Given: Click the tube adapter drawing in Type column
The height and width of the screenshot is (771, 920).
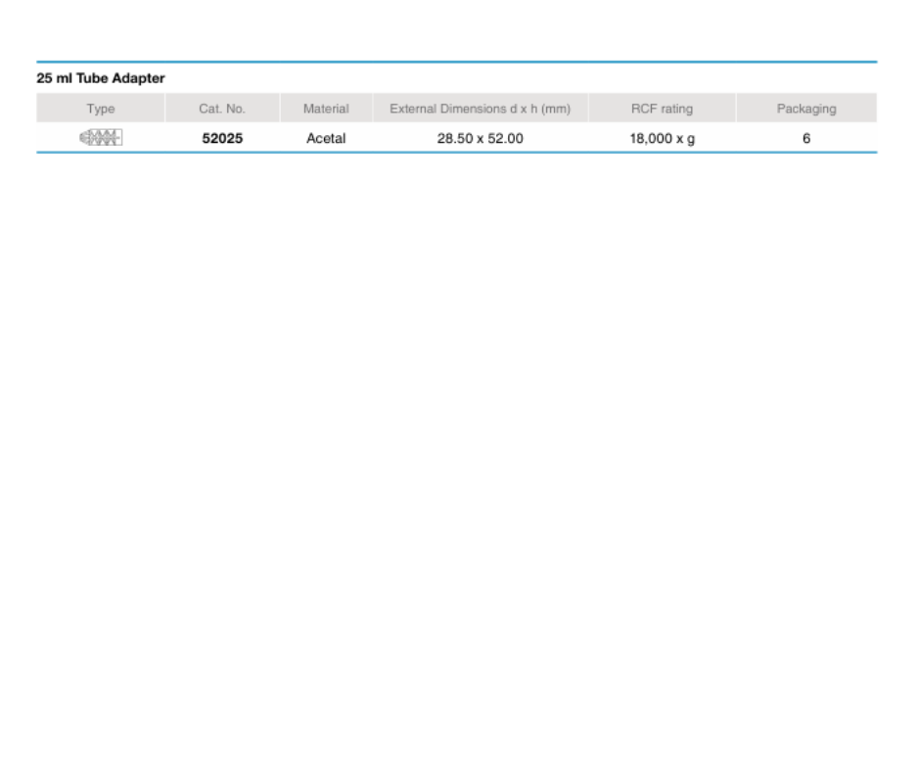Looking at the screenshot, I should [100, 138].
